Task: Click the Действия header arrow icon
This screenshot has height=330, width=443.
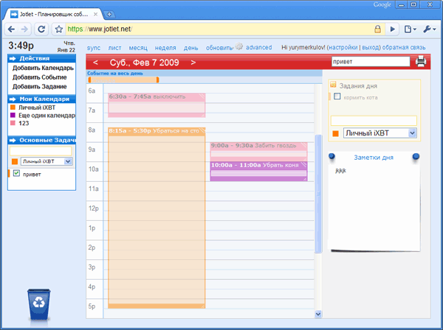Action: 13,59
